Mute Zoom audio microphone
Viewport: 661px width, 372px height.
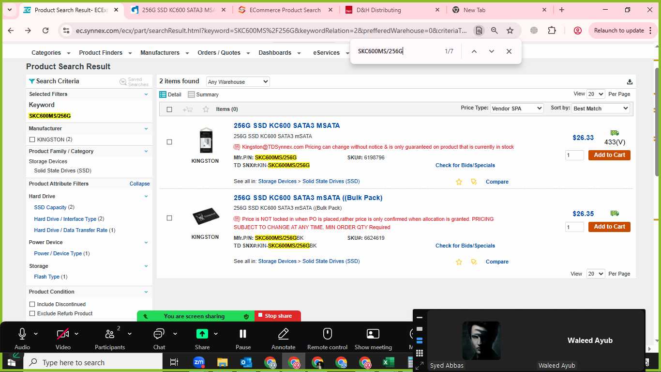click(x=22, y=334)
